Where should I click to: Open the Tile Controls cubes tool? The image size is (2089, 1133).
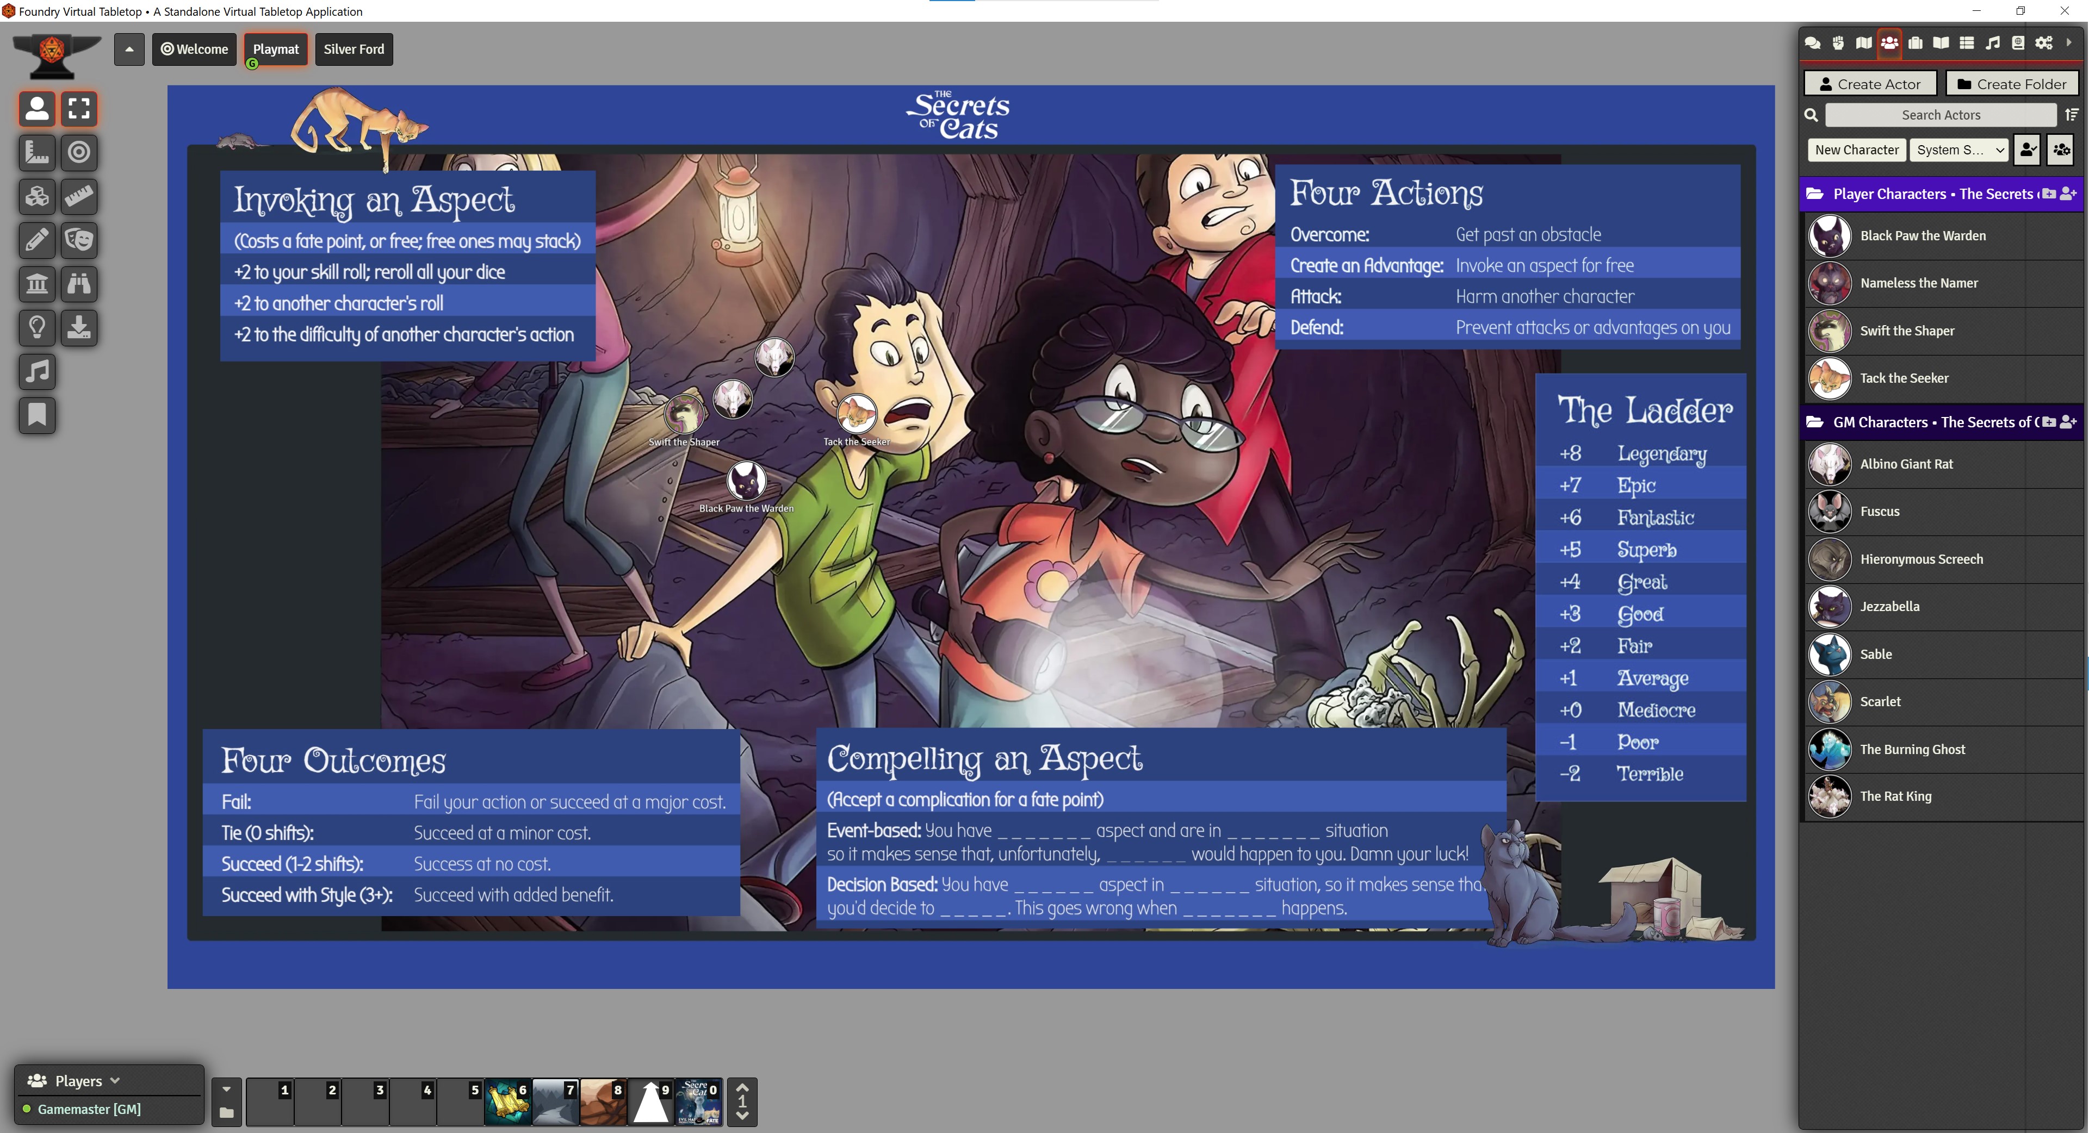tap(36, 196)
